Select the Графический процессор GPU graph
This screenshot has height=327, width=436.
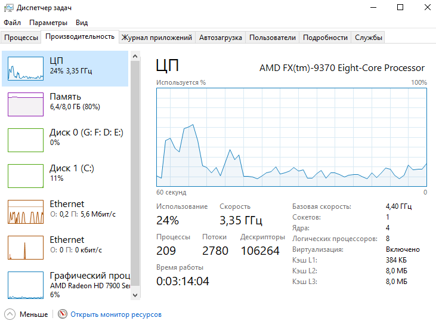26,285
